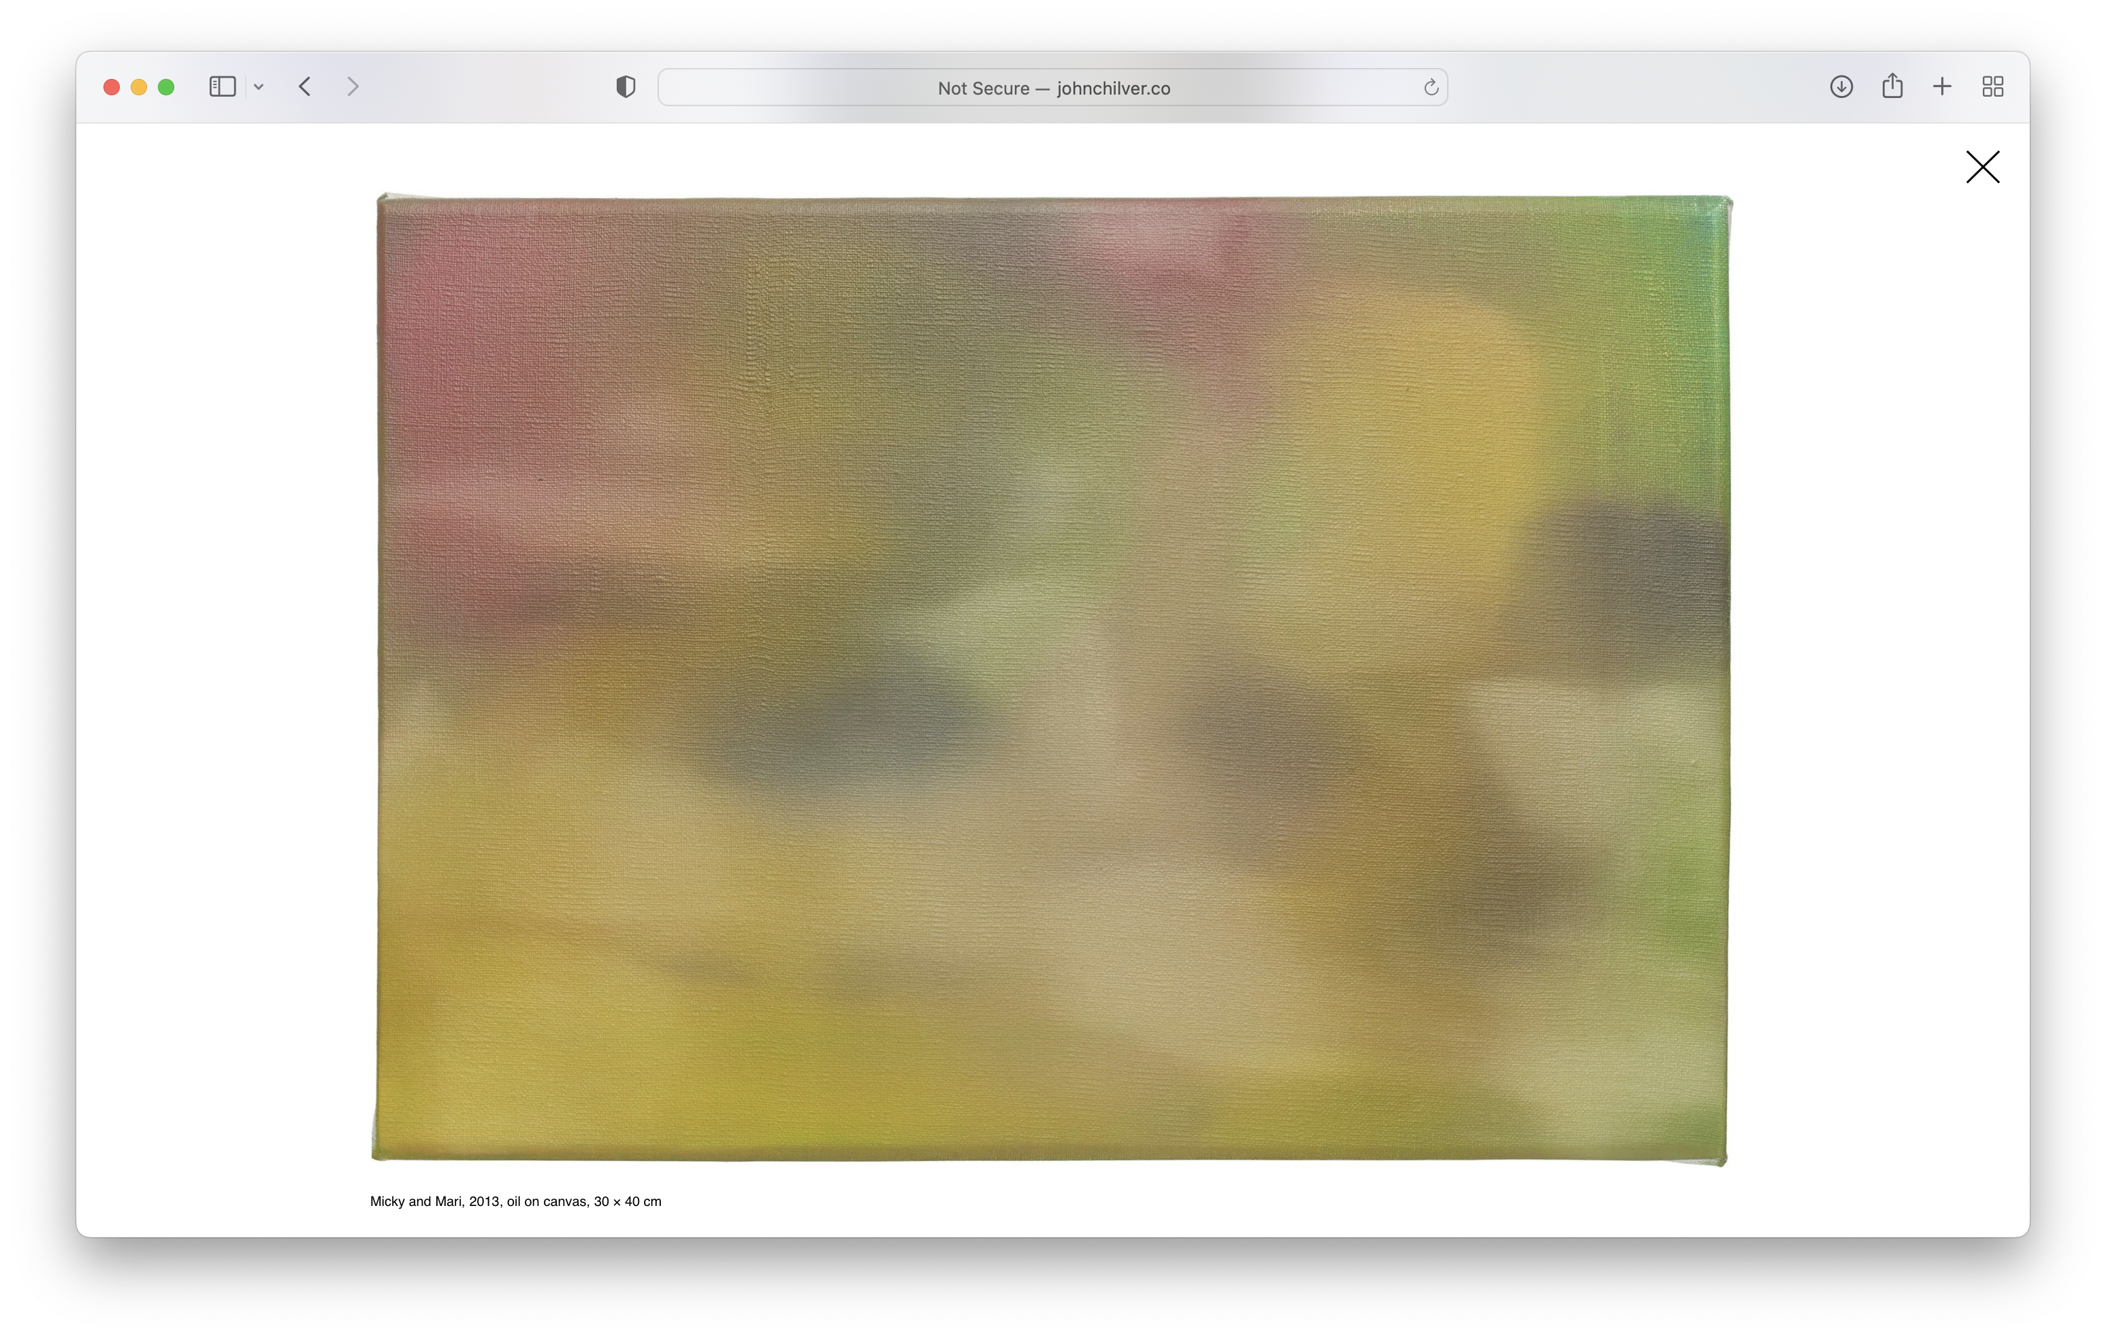Reload the current page
The height and width of the screenshot is (1338, 2106).
(1431, 87)
